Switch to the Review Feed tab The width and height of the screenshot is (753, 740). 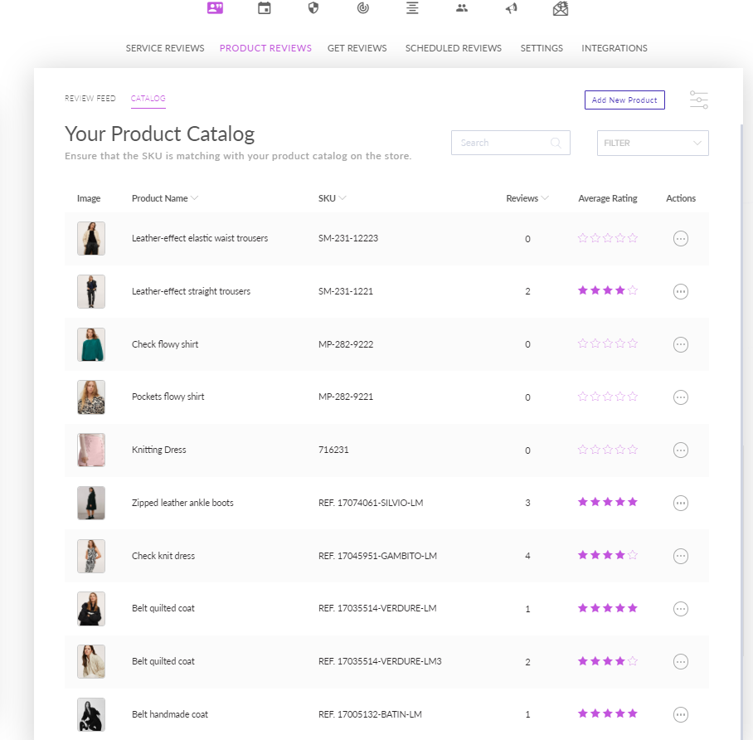point(90,99)
